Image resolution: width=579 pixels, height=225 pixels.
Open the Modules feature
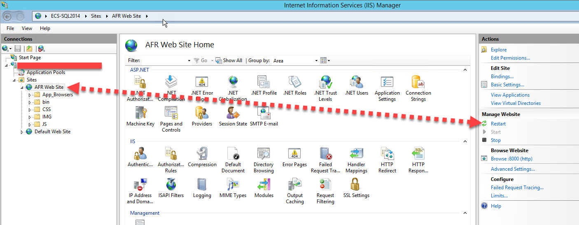point(264,188)
